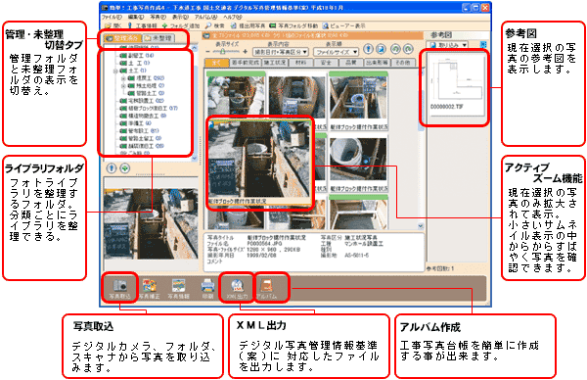Screen dimensions: 587x380
Task: Expand the 埋戻工 tree node
Action: tap(123, 78)
